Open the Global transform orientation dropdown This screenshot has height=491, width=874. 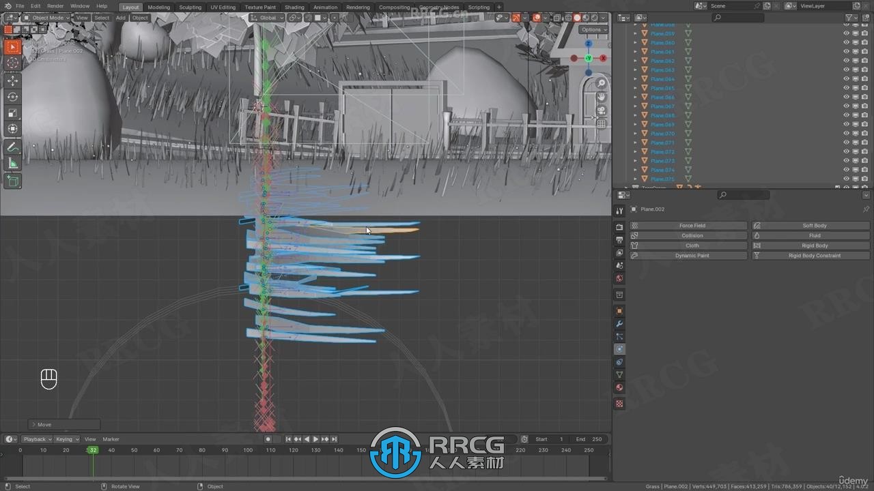pos(267,18)
